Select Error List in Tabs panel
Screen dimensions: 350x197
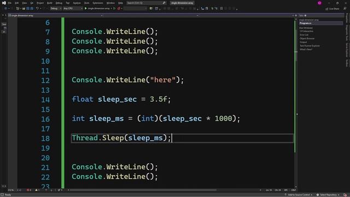click(304, 35)
